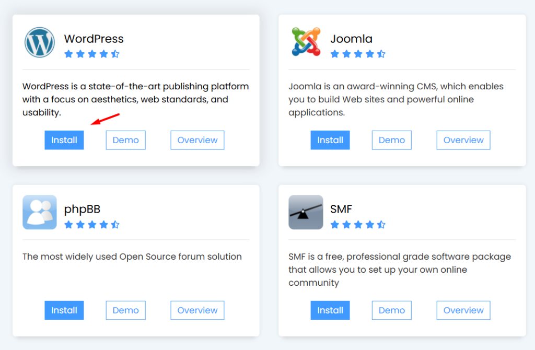Viewport: 535px width, 350px height.
Task: Click Joomla star rating
Action: 358,54
